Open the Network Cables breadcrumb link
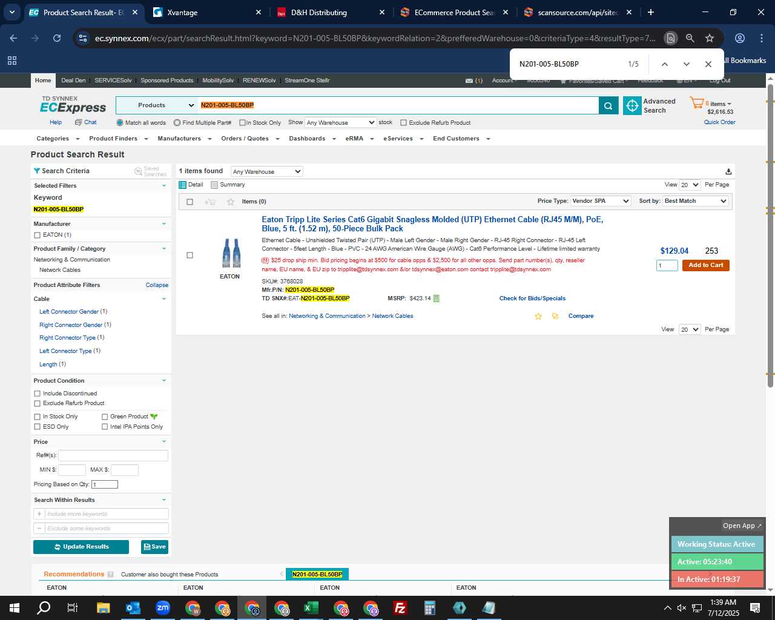Viewport: 775px width, 620px height. point(392,316)
